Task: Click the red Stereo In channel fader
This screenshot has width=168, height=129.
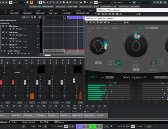Action: (1, 82)
